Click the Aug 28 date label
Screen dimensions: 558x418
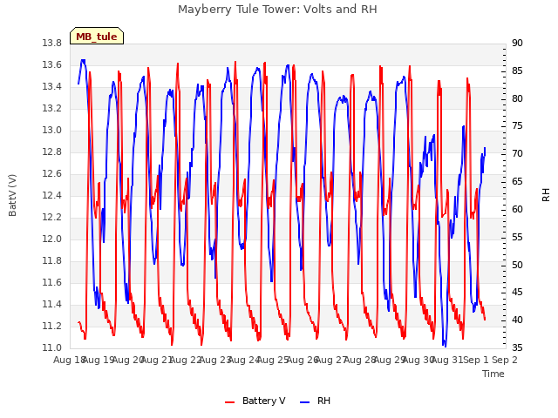coord(360,360)
